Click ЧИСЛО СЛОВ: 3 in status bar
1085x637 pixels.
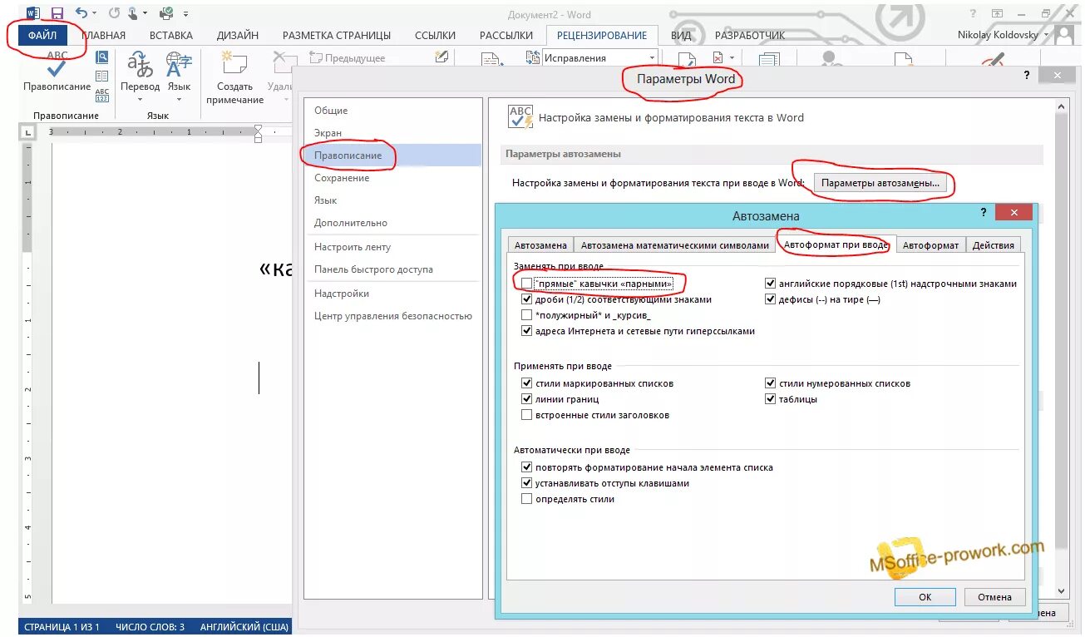150,627
